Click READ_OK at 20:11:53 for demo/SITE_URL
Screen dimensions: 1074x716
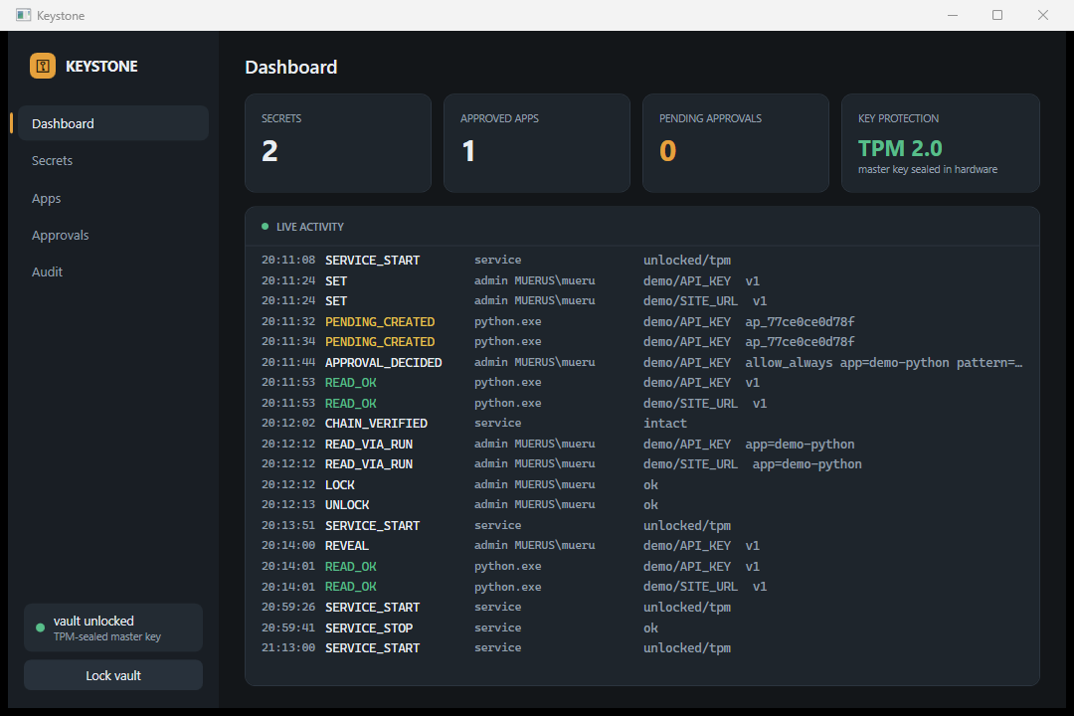pos(351,403)
